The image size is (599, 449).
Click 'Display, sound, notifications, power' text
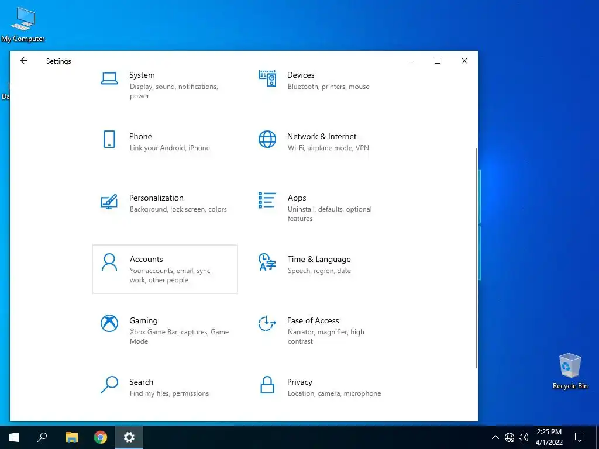pos(174,91)
